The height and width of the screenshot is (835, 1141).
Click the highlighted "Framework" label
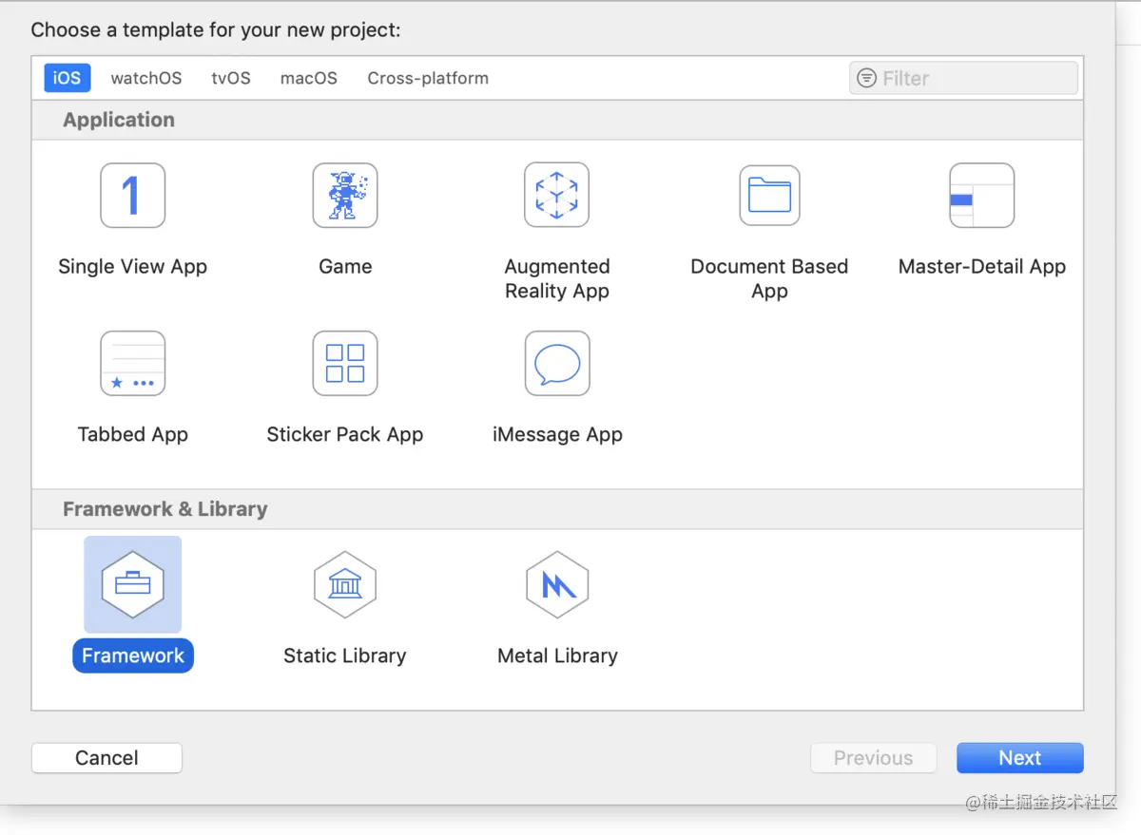pyautogui.click(x=133, y=655)
